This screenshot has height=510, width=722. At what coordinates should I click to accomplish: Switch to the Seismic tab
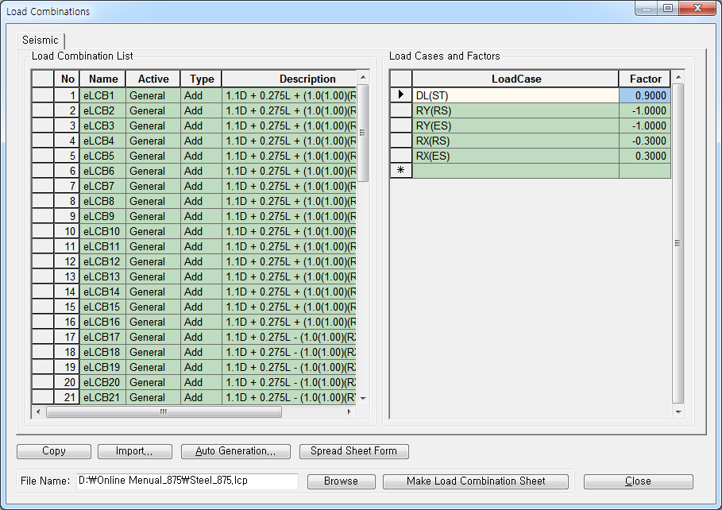41,41
